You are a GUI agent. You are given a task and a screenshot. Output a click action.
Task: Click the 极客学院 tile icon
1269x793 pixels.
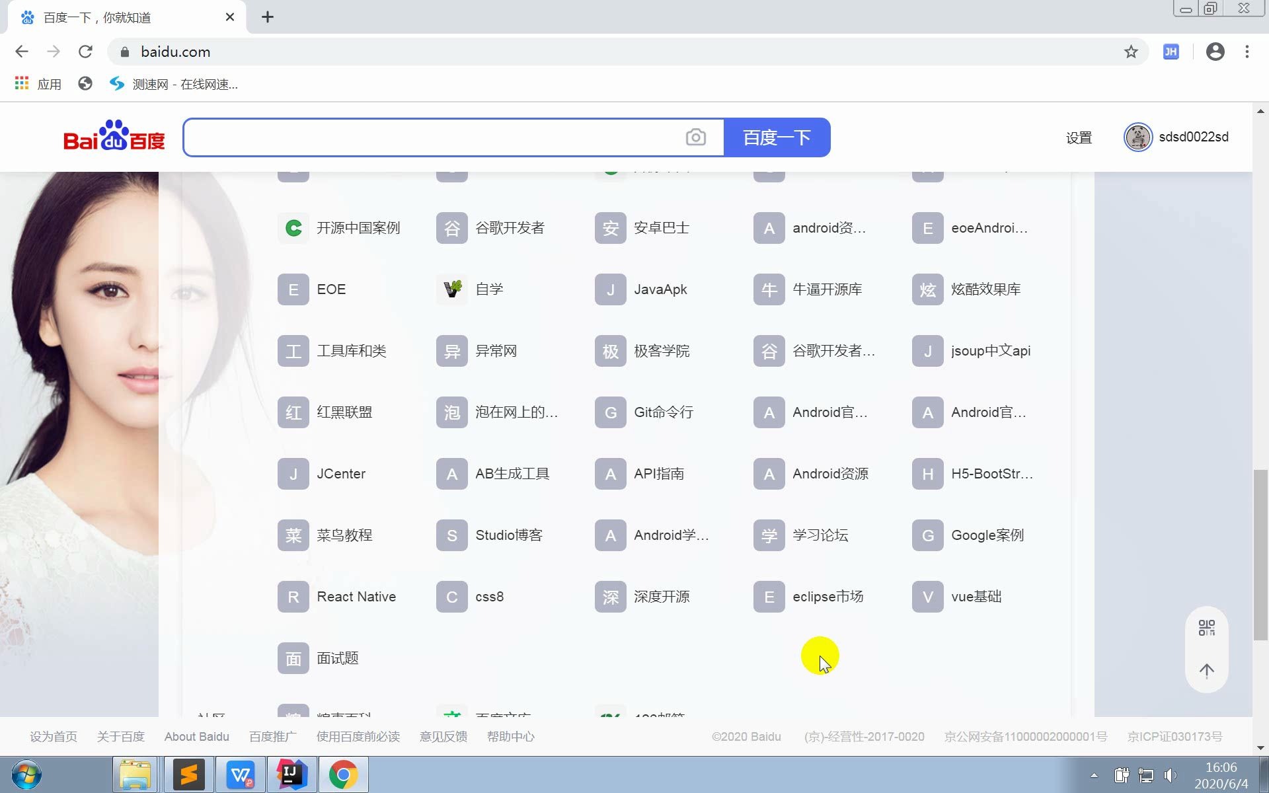tap(611, 351)
